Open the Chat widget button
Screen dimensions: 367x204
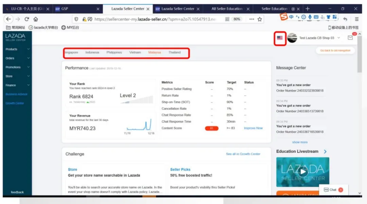click(333, 190)
